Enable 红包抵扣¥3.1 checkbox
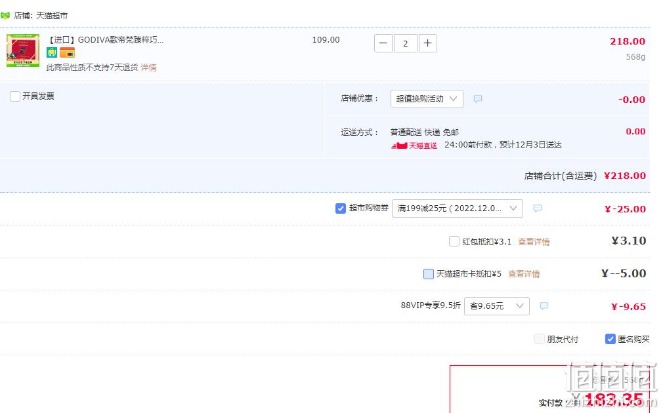Screen dimensions: 663x413 (454, 241)
